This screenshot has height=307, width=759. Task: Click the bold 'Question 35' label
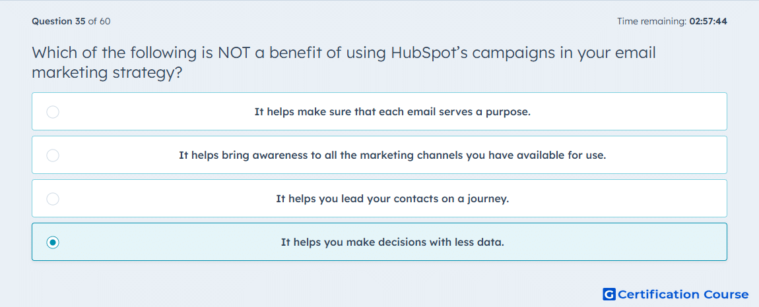tap(59, 21)
